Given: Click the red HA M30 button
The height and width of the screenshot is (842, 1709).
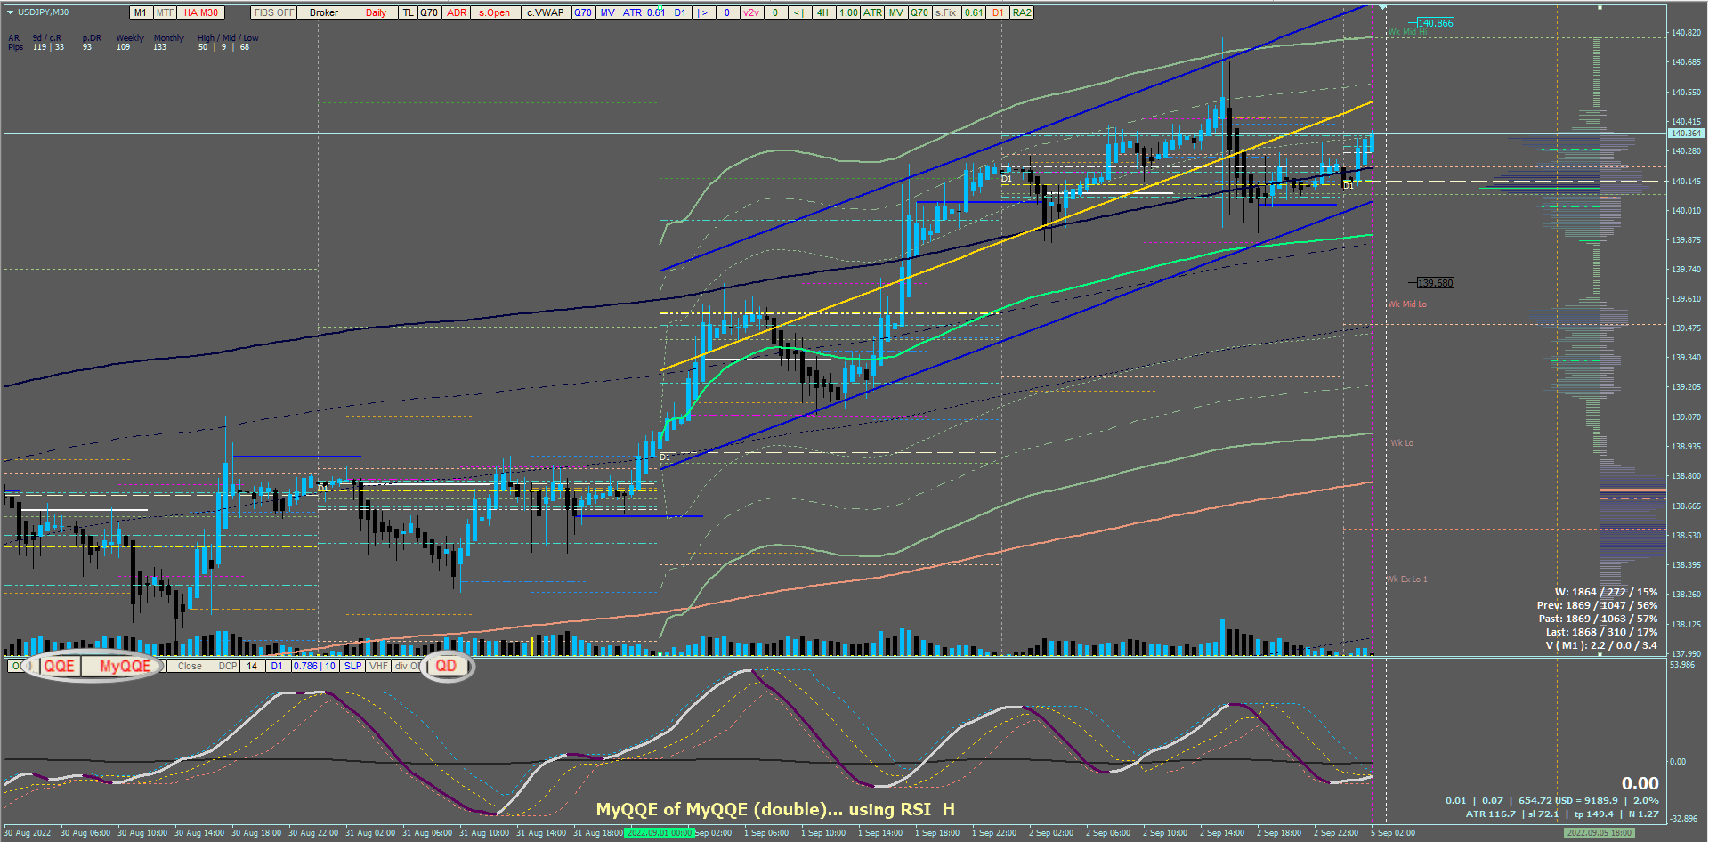Looking at the screenshot, I should click(x=201, y=12).
